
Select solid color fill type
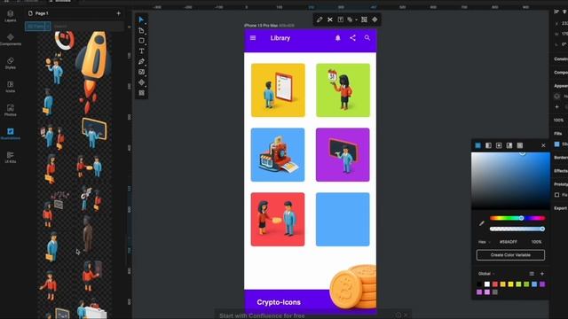coord(477,145)
